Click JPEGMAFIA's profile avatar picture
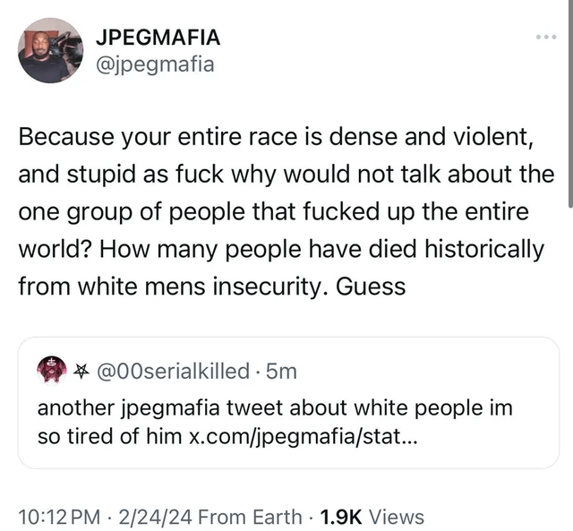 pyautogui.click(x=51, y=51)
